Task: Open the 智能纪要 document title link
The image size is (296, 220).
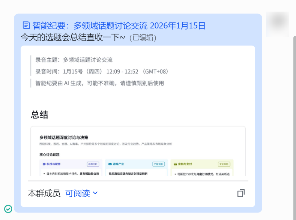Action: 119,25
